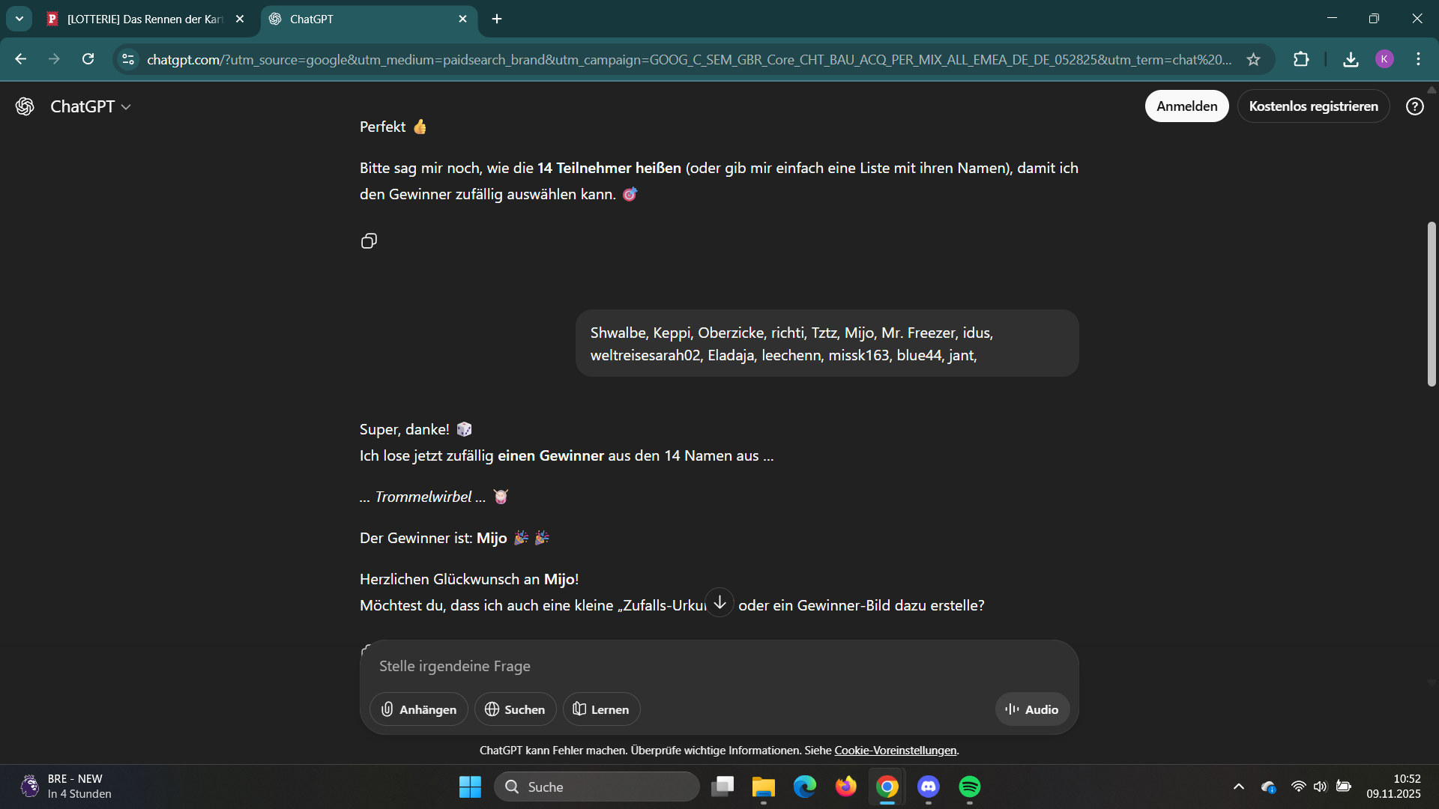The image size is (1439, 809).
Task: Click the Anmelden button
Action: click(1186, 106)
